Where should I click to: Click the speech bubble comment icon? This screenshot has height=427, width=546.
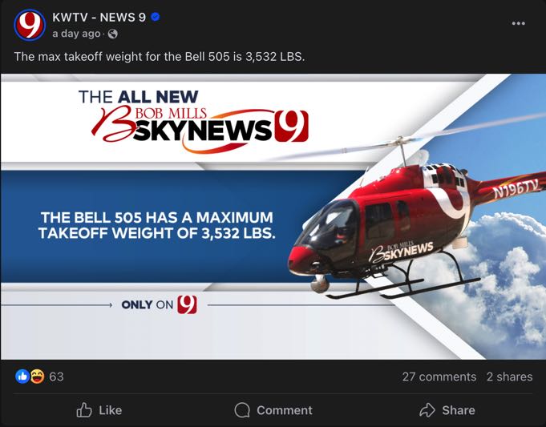click(x=242, y=410)
